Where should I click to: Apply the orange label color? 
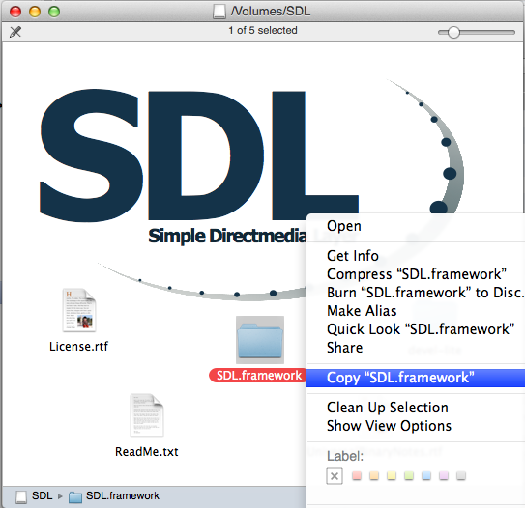tap(374, 475)
